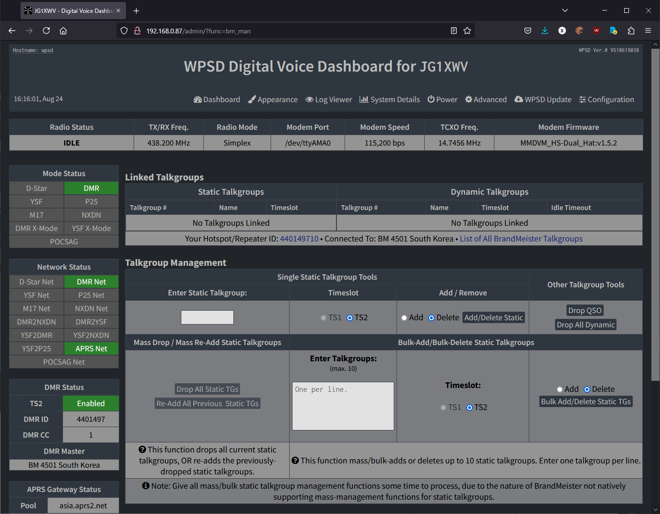Open the Firefox hamburger application menu

pos(648,31)
